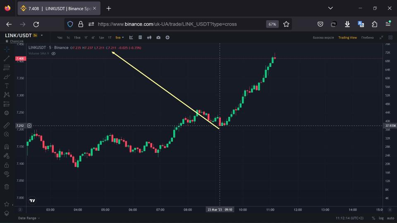Open the emoji sticker tool
Screen dimensions: 397x223
point(7,113)
